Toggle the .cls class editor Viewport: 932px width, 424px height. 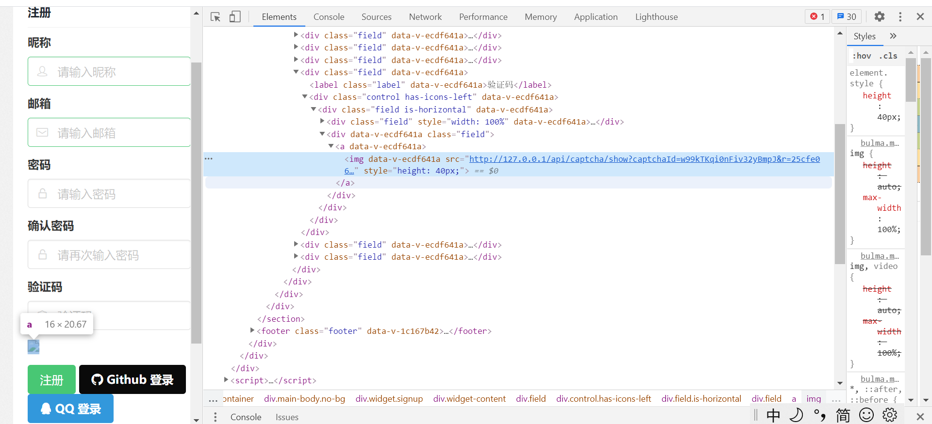(x=888, y=56)
